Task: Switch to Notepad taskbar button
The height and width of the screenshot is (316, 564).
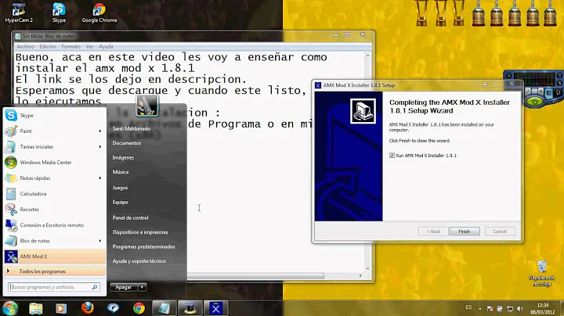Action: [x=164, y=308]
